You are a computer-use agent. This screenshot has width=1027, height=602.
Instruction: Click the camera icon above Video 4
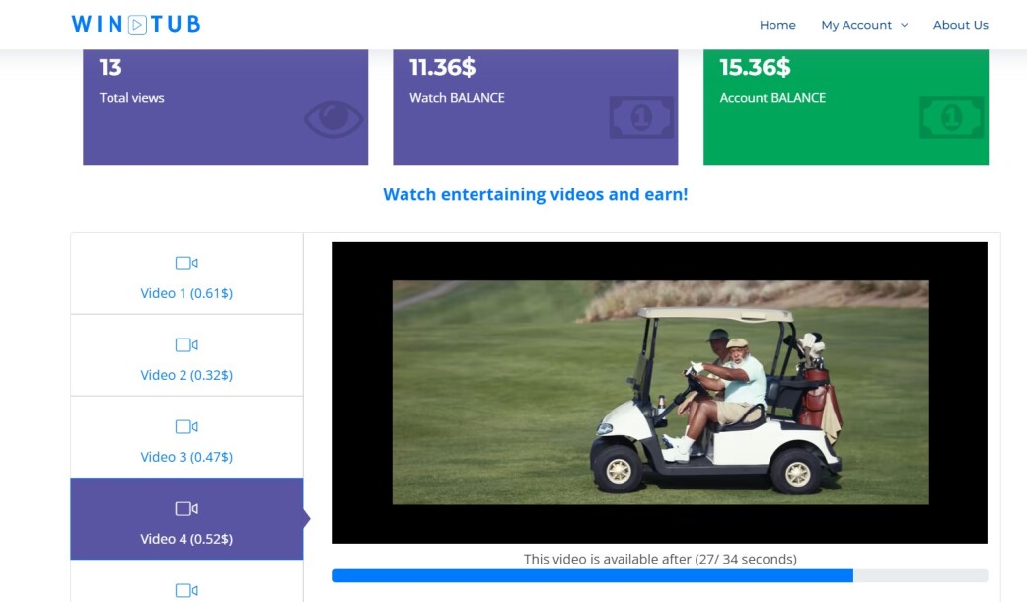click(x=186, y=509)
